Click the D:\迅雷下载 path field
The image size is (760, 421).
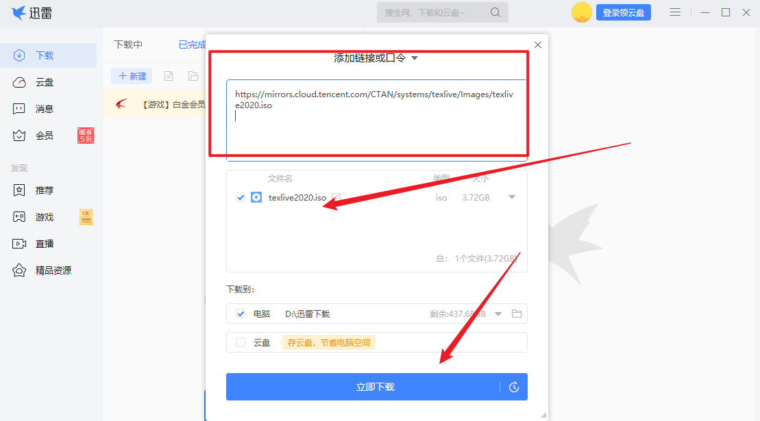(x=307, y=314)
